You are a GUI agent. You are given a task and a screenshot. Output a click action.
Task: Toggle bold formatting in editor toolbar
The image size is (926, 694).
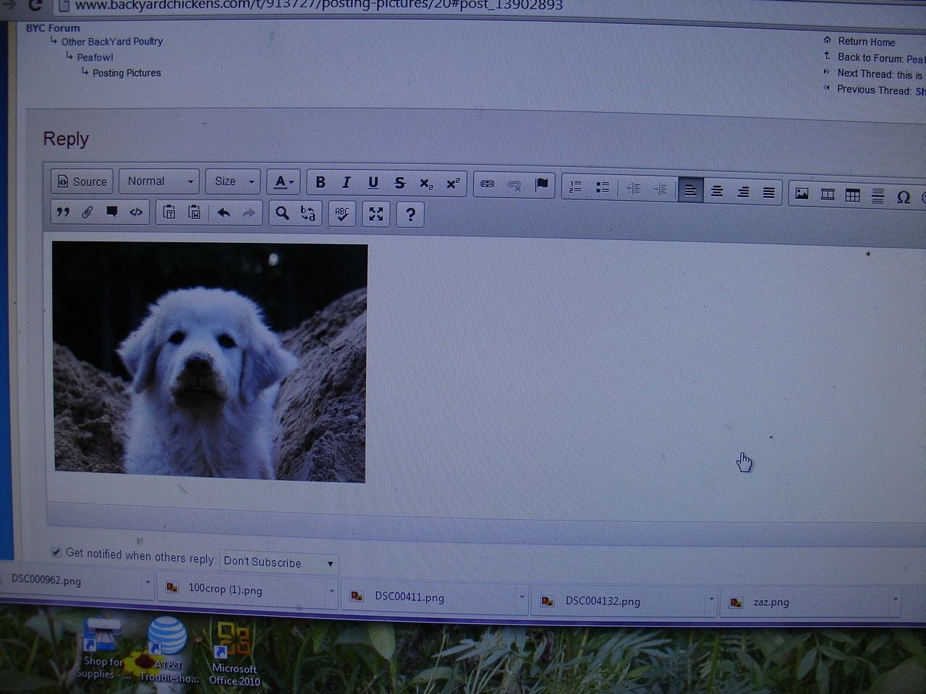click(x=320, y=183)
